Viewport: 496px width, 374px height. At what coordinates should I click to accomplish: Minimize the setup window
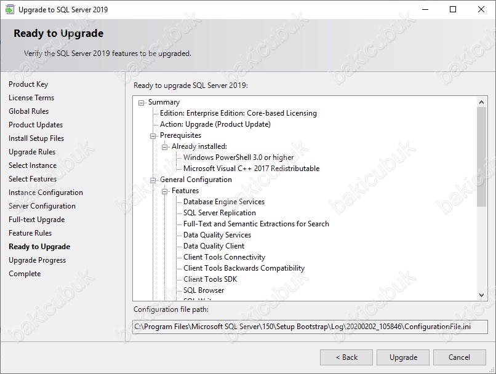[425, 9]
